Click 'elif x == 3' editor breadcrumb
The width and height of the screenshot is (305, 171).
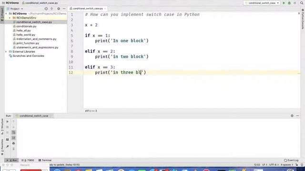tap(91, 111)
